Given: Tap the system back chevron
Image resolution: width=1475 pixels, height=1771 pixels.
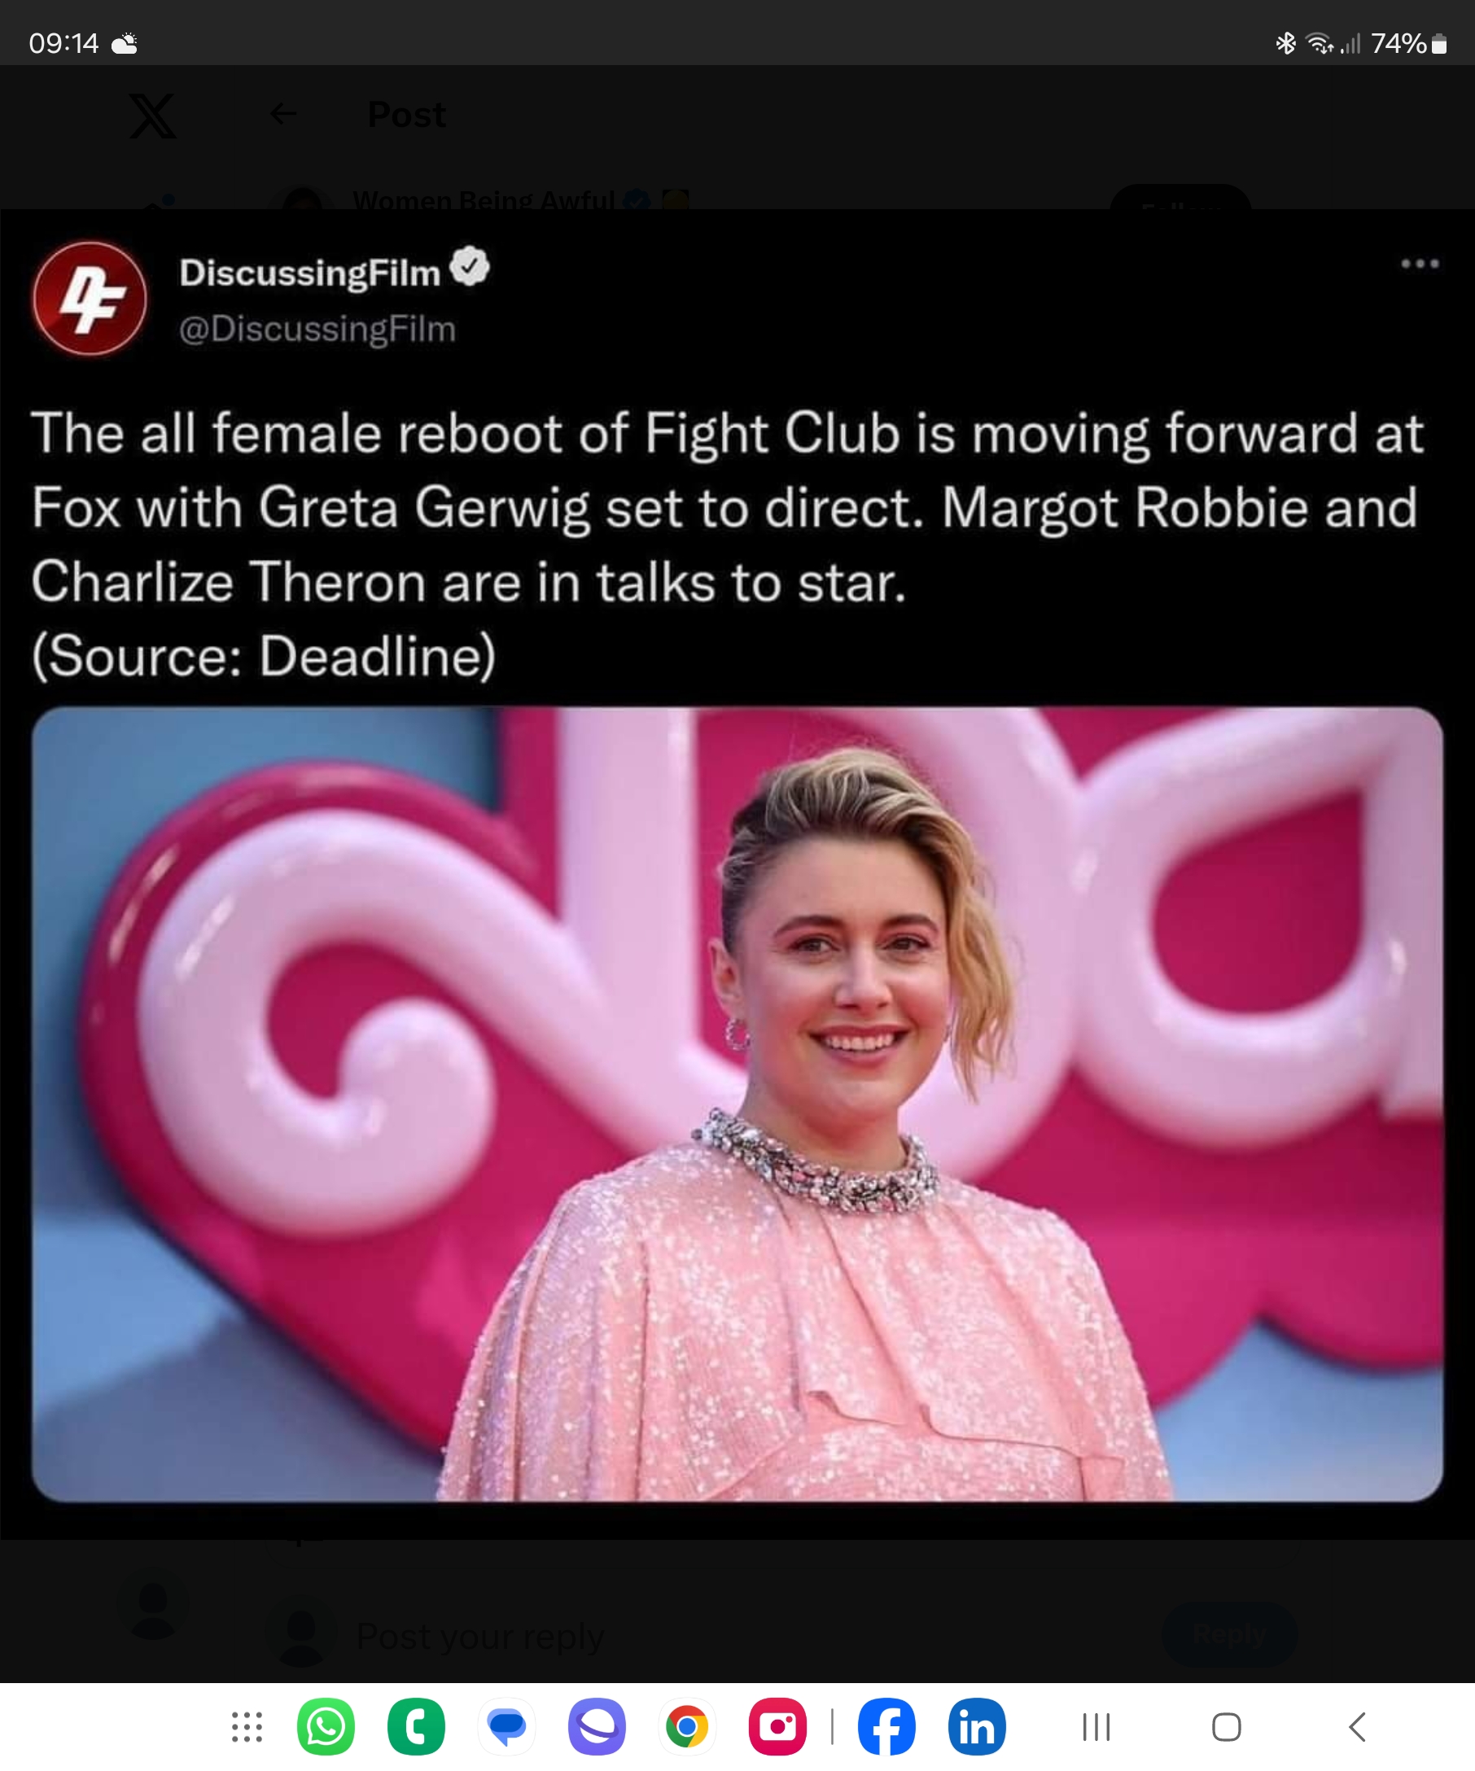Looking at the screenshot, I should tap(1357, 1726).
